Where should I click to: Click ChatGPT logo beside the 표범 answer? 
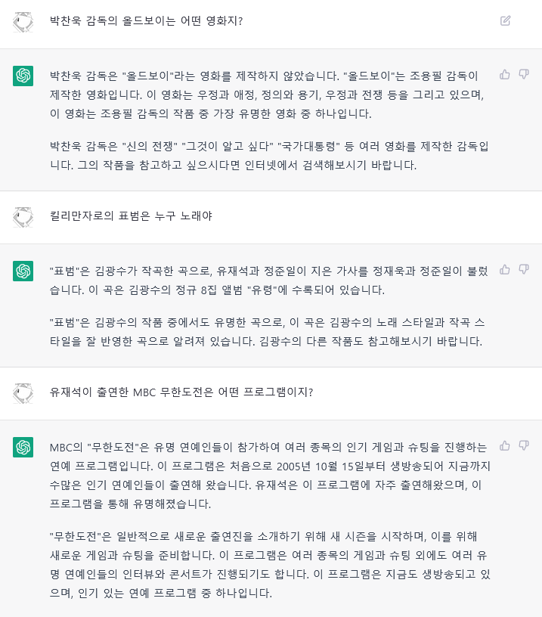point(23,271)
